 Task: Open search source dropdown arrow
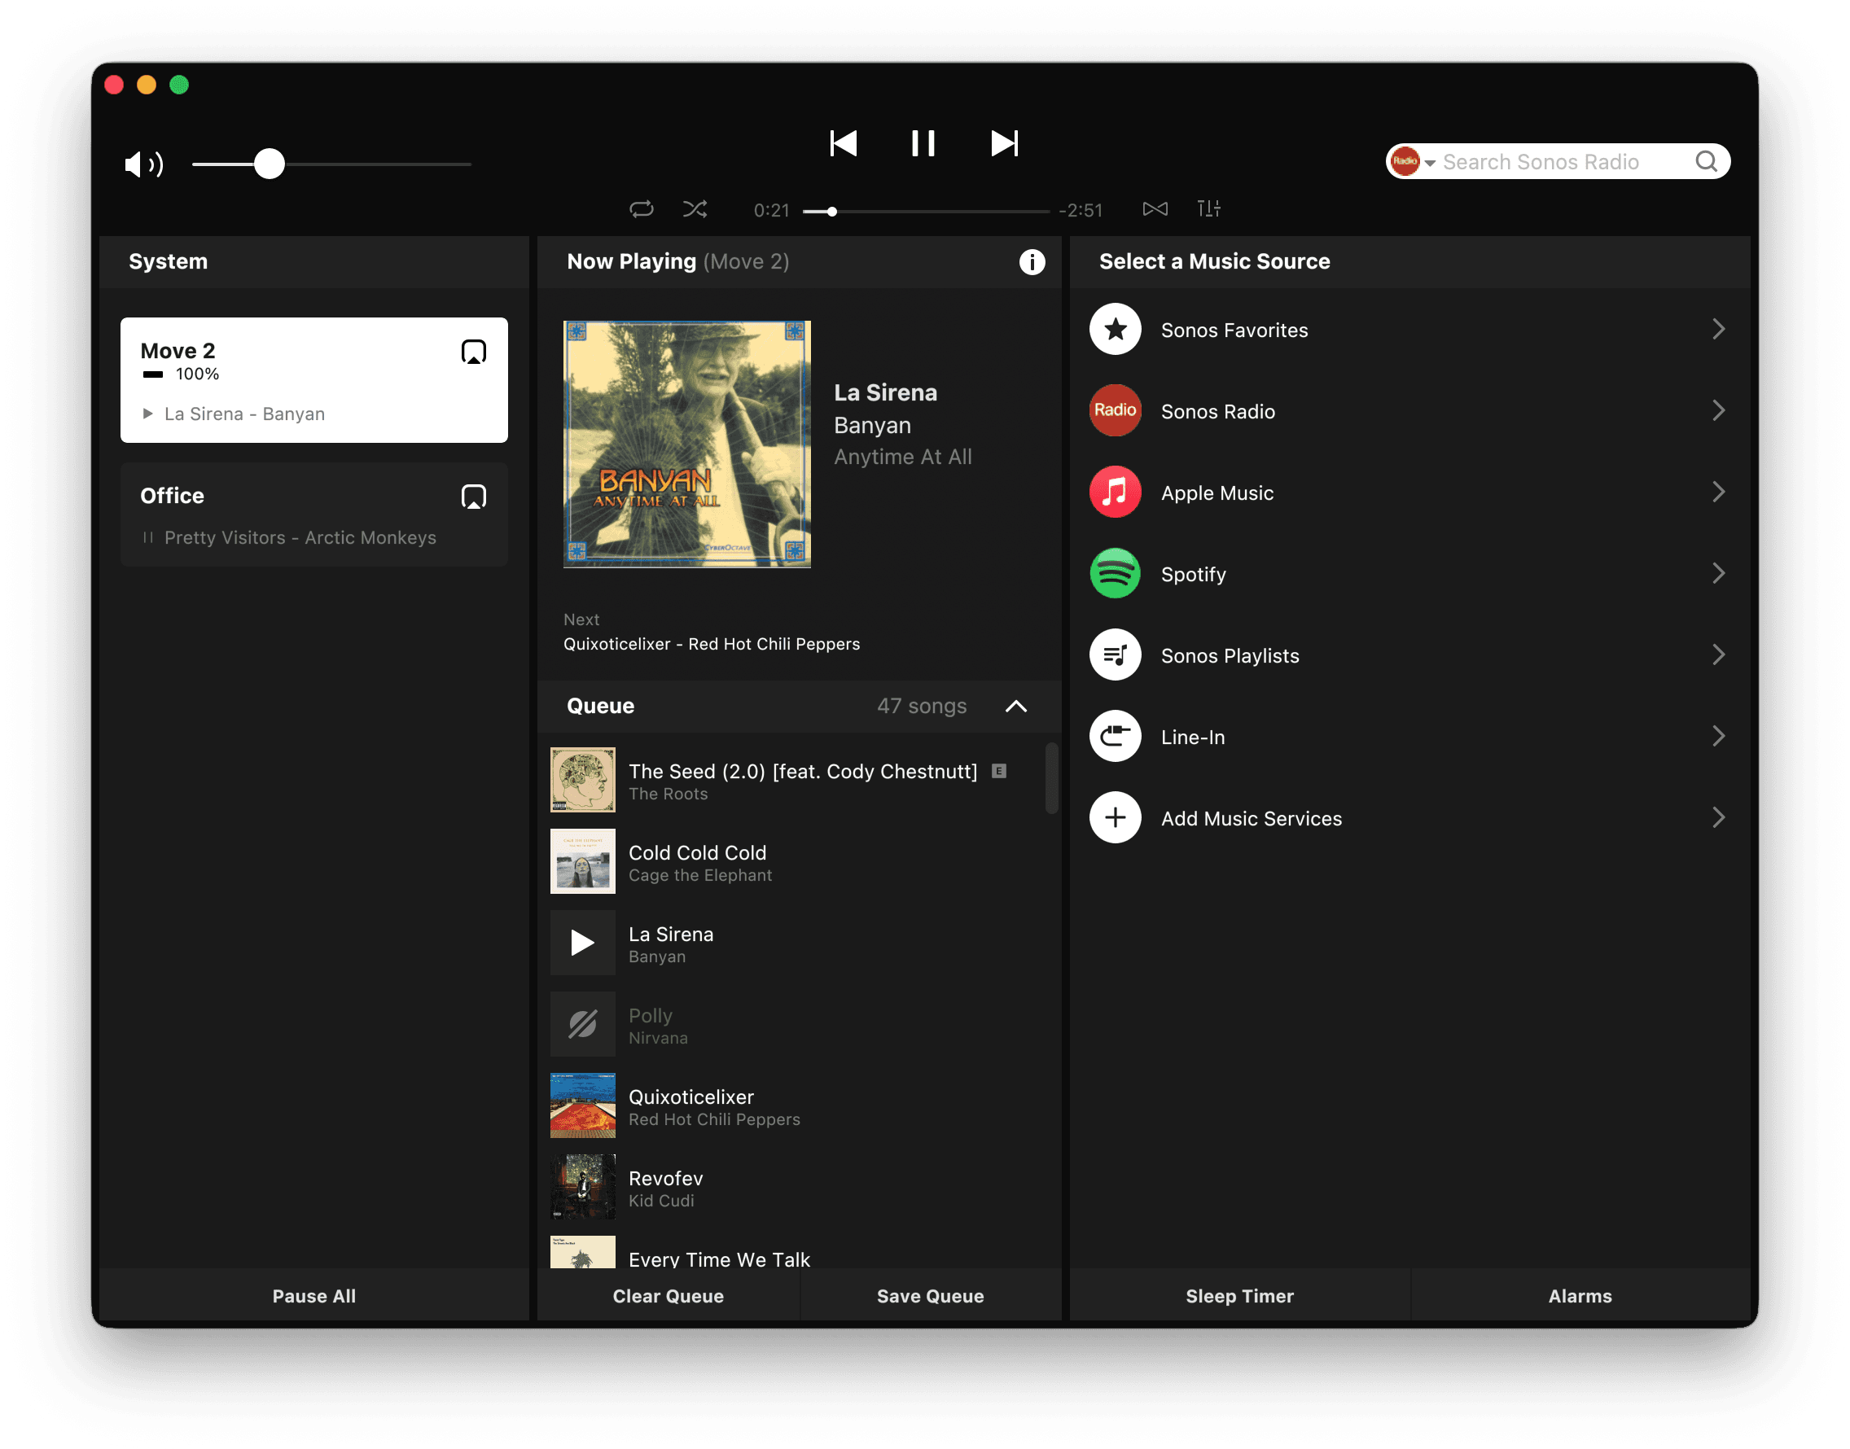point(1430,163)
